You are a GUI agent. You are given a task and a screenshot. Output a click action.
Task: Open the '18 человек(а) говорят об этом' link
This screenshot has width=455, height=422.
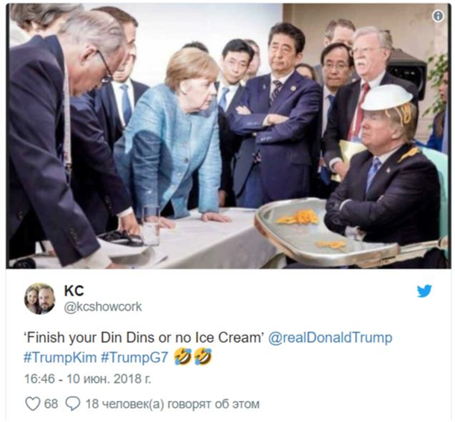[x=172, y=404]
